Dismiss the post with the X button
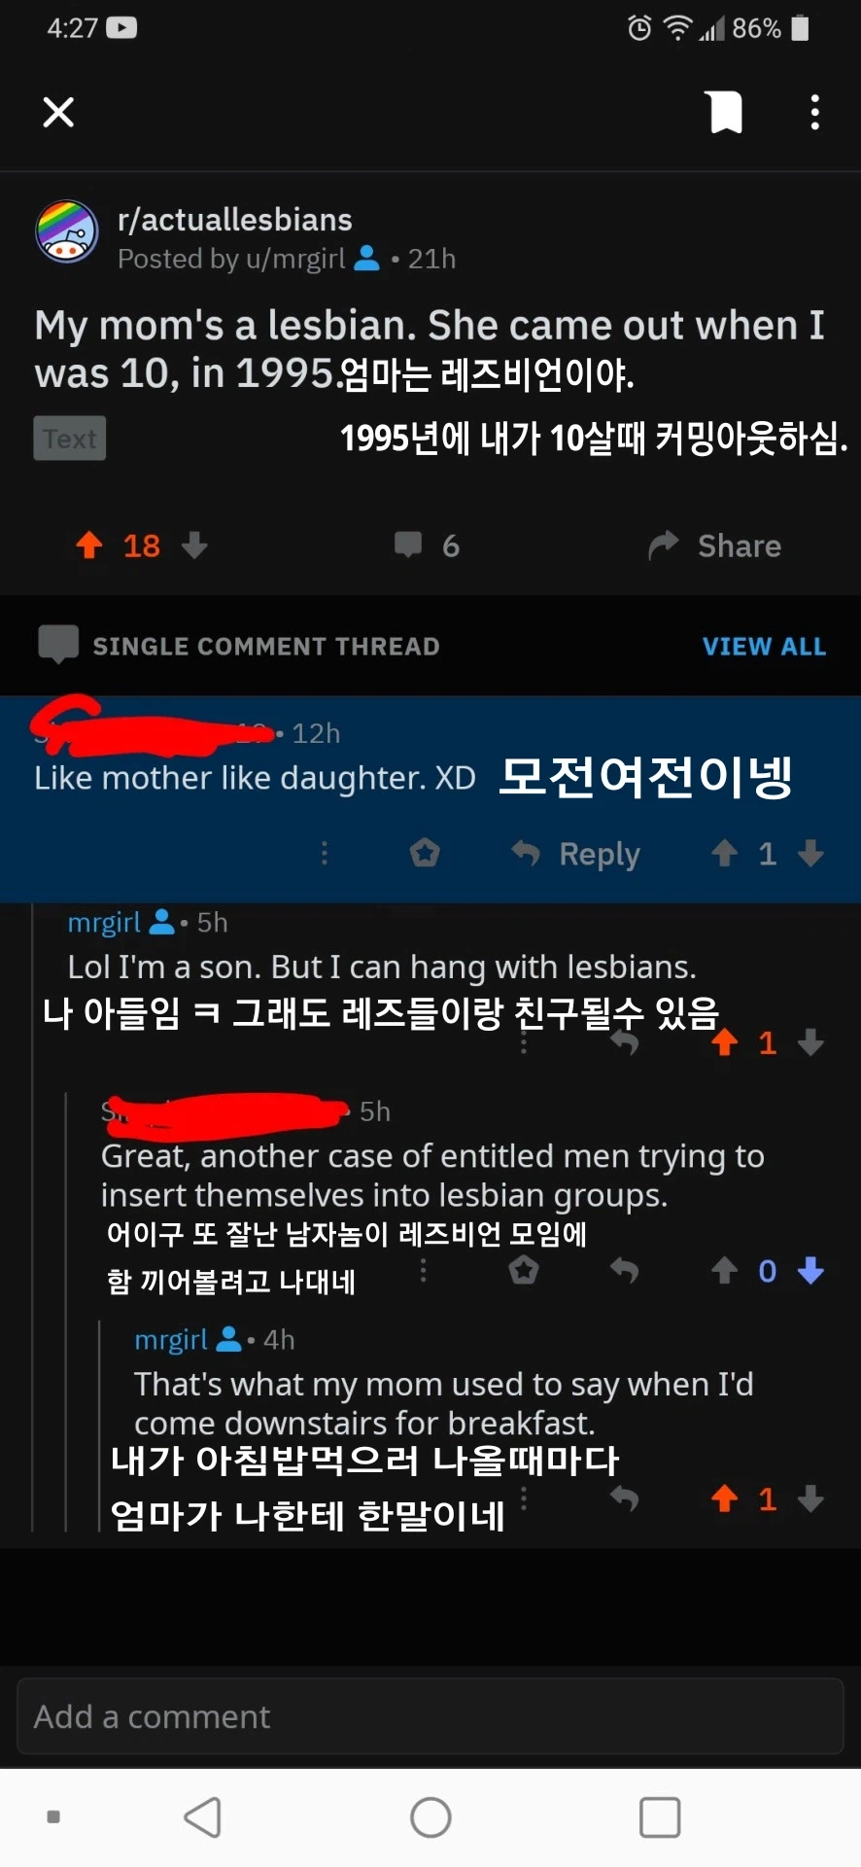The image size is (861, 1867). 57,112
